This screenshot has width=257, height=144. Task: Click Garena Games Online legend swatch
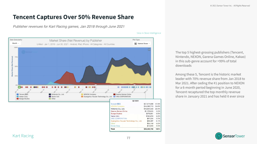[x=114, y=94]
